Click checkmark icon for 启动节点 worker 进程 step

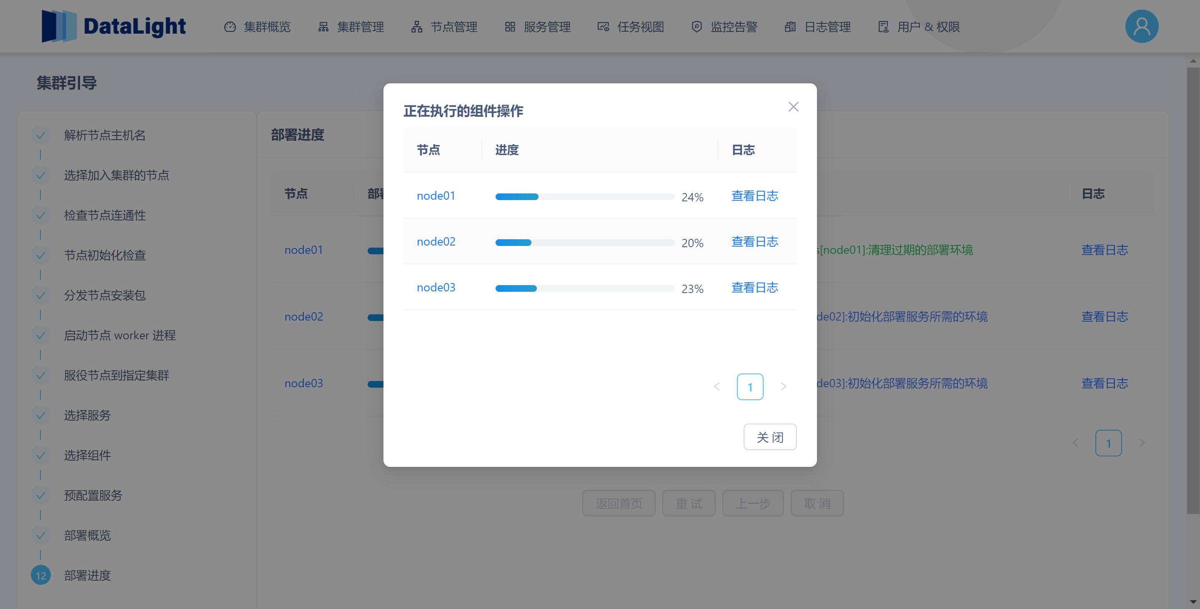40,336
